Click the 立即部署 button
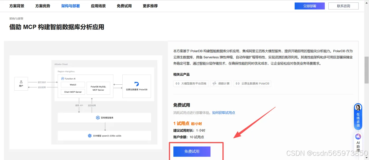This screenshot has height=160, width=369. (309, 6)
